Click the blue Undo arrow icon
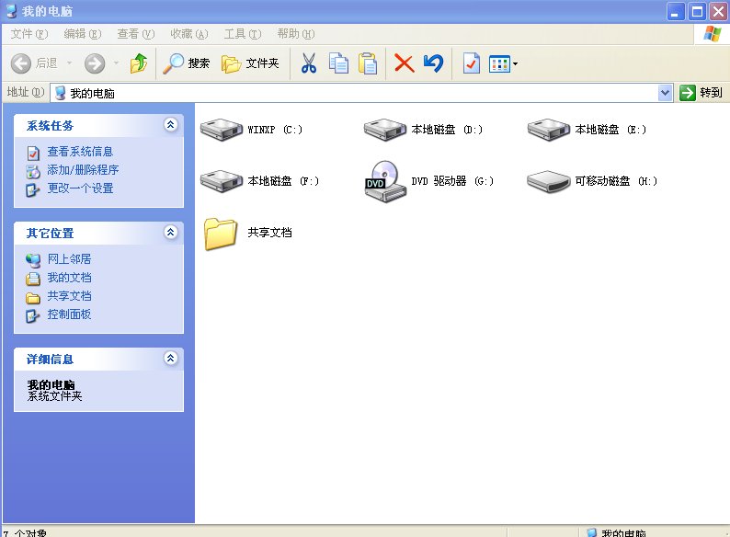The height and width of the screenshot is (537, 730). (x=433, y=63)
